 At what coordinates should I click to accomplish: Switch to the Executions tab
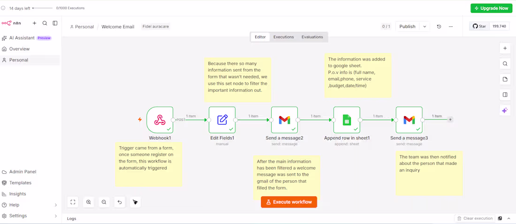[x=283, y=37]
